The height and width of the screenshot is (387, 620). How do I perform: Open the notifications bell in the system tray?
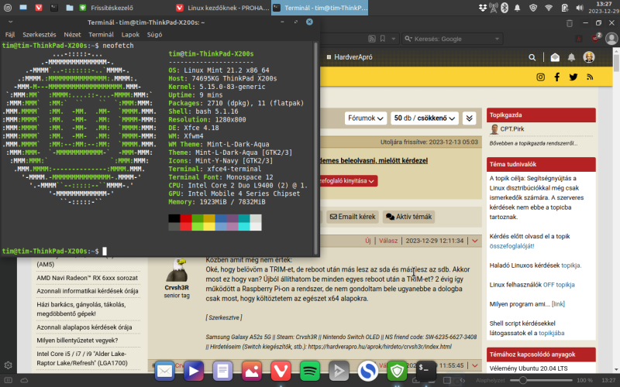point(517,8)
